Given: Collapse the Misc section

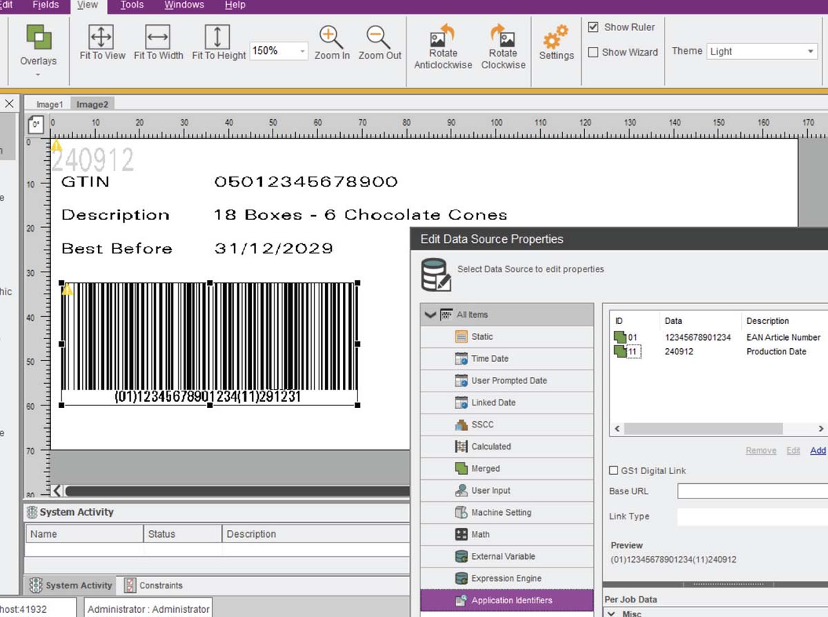Looking at the screenshot, I should click(611, 613).
